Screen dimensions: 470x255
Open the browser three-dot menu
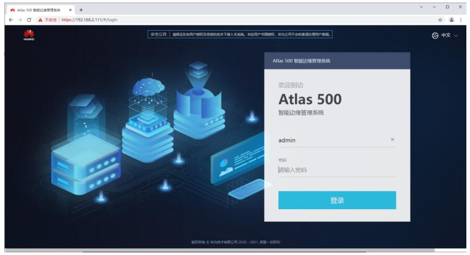coord(461,20)
